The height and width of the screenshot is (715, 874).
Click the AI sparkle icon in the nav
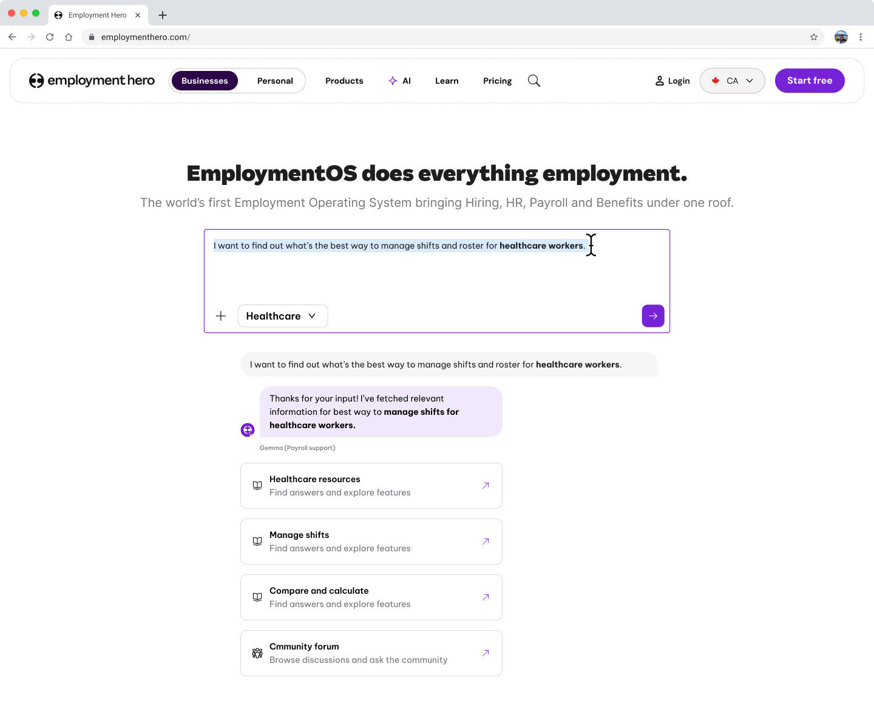tap(393, 81)
